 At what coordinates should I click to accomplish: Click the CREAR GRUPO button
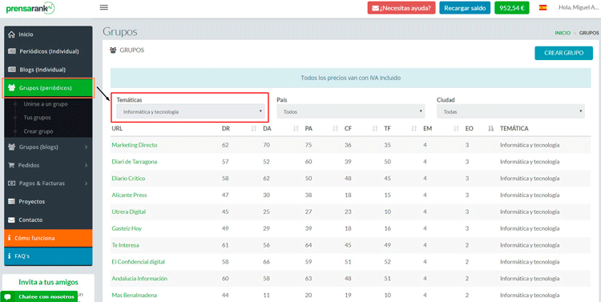tap(563, 53)
